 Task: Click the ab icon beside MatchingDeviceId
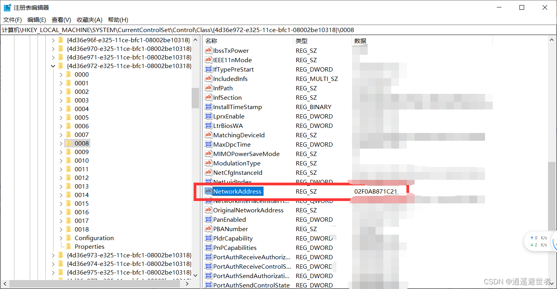click(208, 135)
